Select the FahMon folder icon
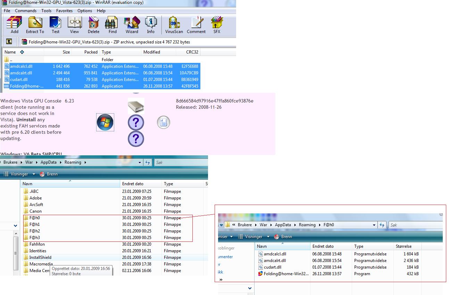Screen dimensions: 449x295 coord(26,244)
